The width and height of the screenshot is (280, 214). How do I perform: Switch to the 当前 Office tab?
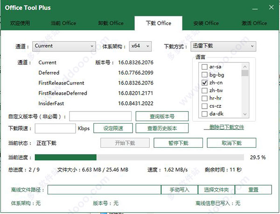click(63, 23)
